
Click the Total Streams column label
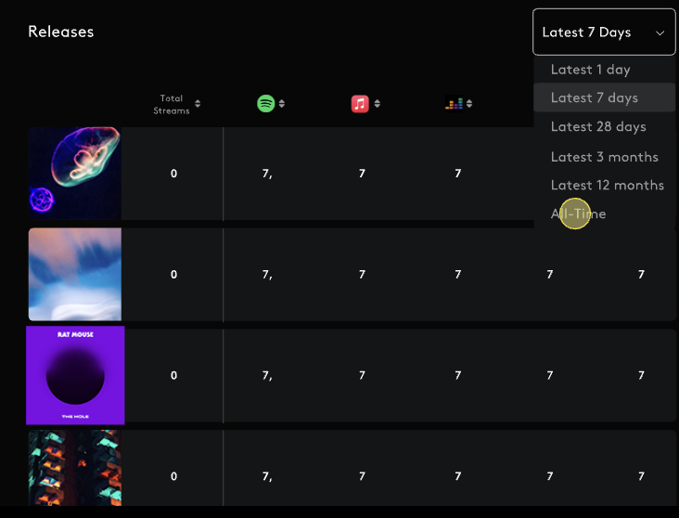click(172, 105)
